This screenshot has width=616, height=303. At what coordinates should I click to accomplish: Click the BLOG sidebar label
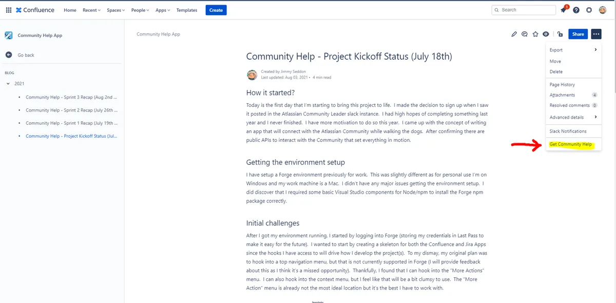tap(10, 73)
